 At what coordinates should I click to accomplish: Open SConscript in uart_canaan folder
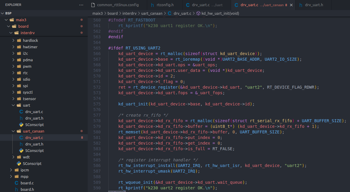[34, 150]
